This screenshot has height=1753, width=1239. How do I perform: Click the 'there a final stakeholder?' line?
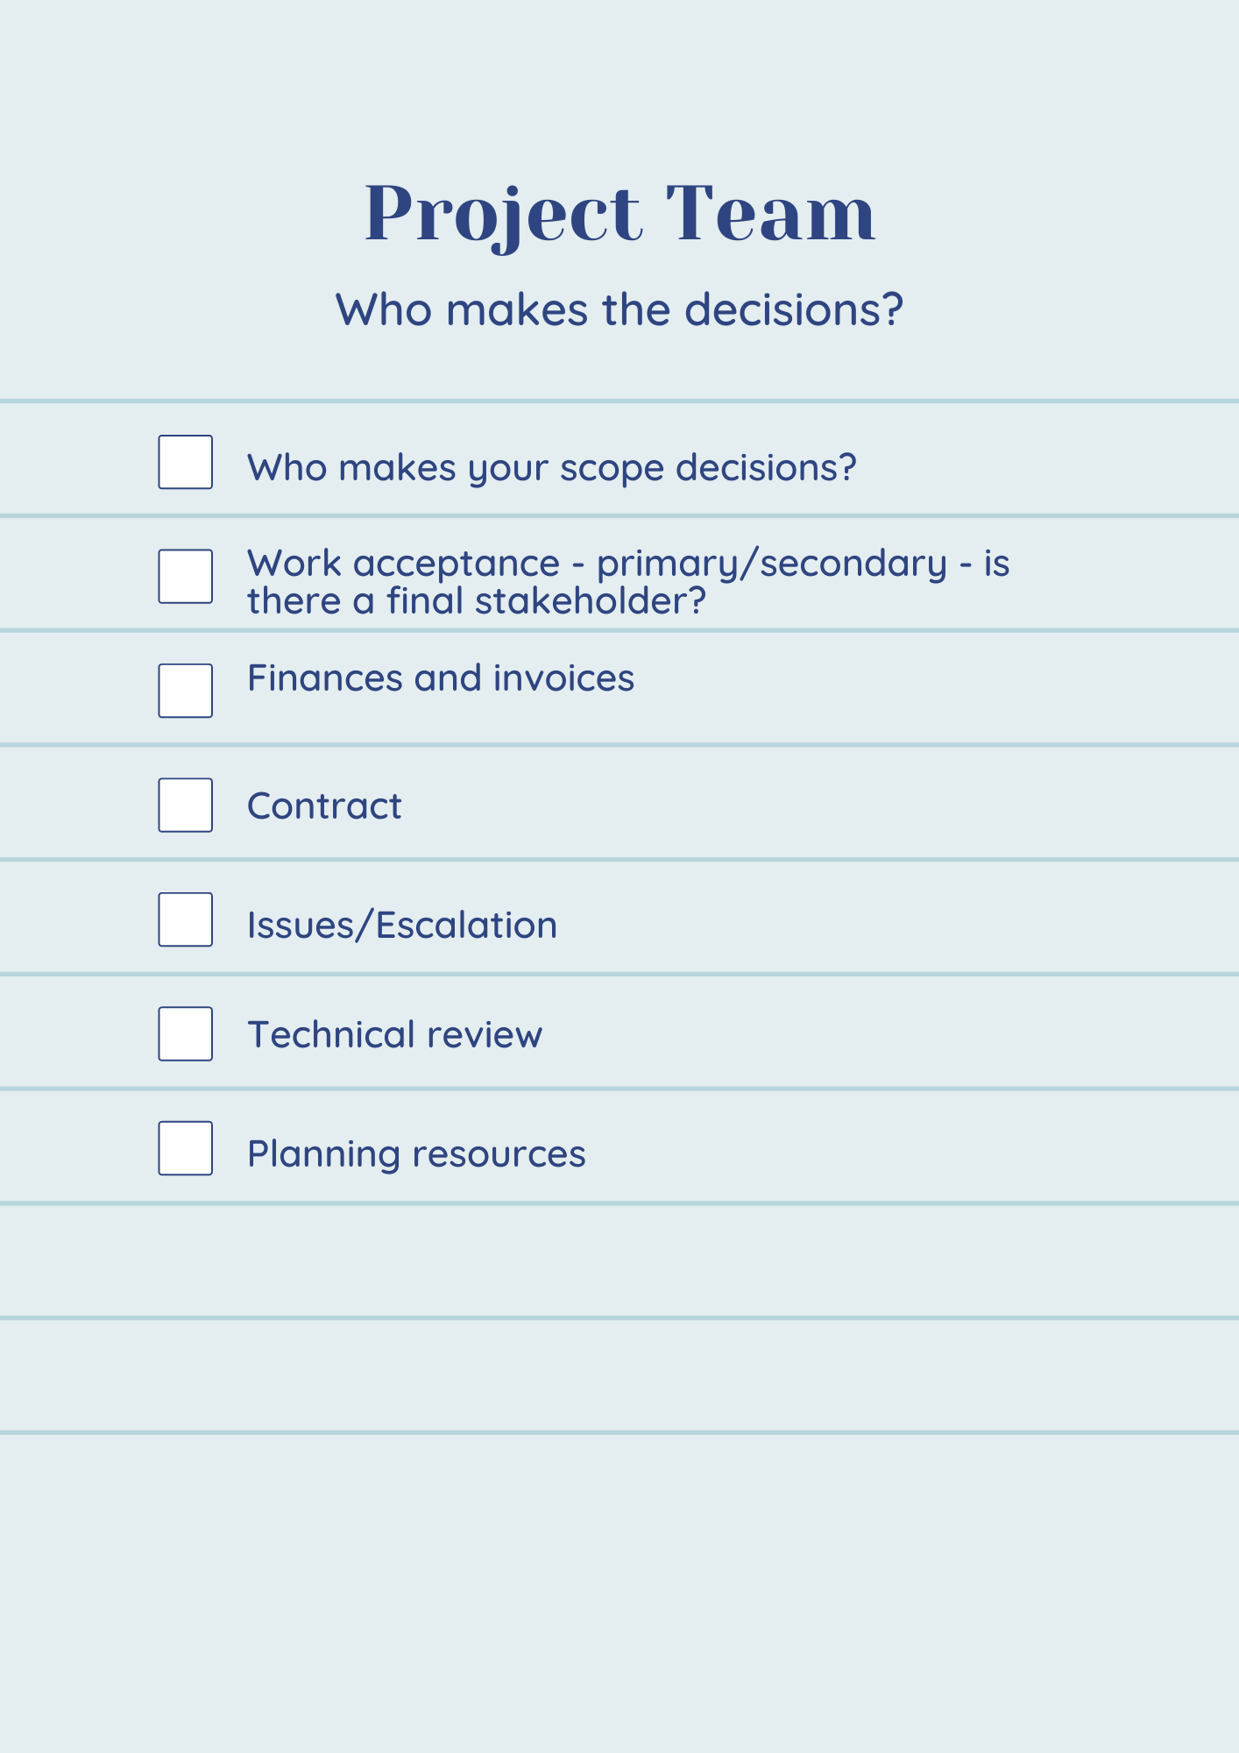[x=477, y=601]
